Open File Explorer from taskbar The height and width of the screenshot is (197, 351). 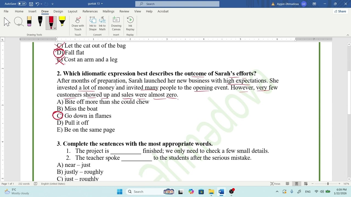(211, 192)
